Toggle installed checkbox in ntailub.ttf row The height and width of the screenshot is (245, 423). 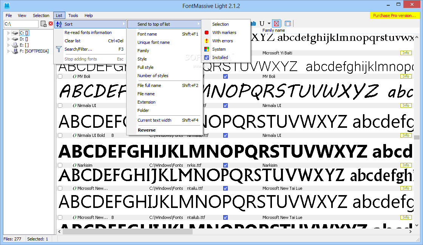click(225, 217)
